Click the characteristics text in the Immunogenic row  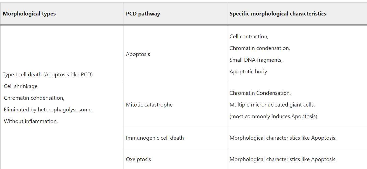coord(283,138)
